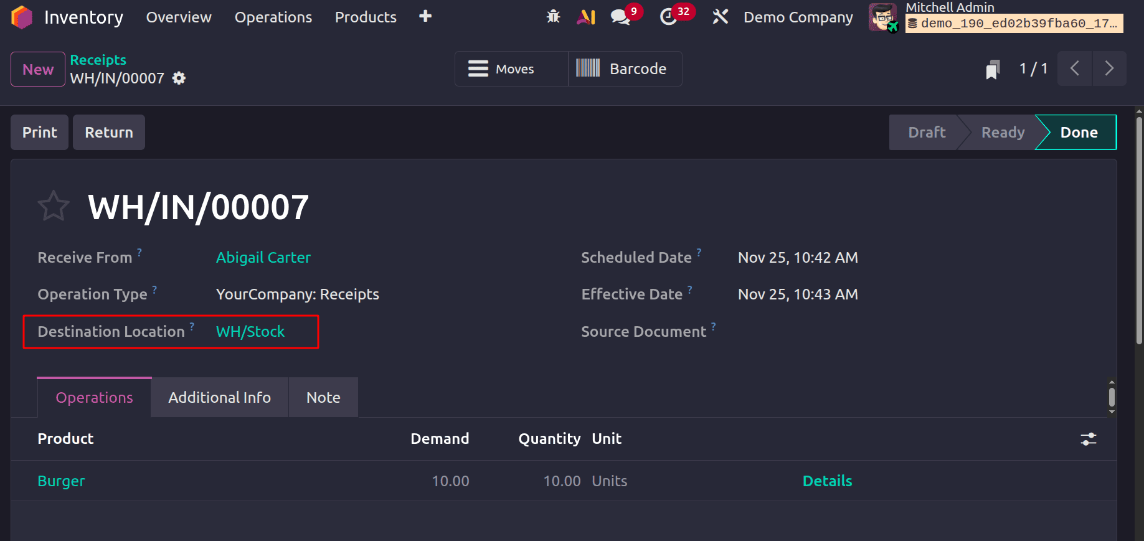Show tooltip for Effective Date help mark
The width and height of the screenshot is (1144, 541).
point(690,289)
